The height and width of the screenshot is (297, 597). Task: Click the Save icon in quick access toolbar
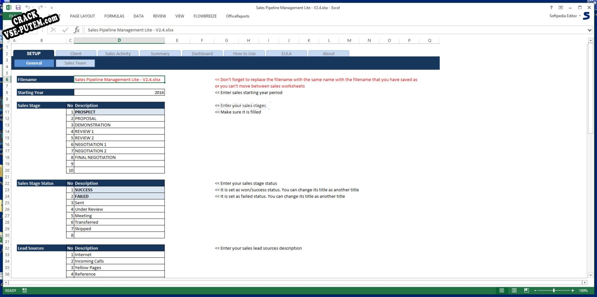pos(18,7)
